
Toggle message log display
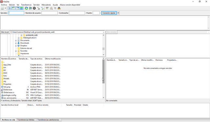tap(10, 8)
